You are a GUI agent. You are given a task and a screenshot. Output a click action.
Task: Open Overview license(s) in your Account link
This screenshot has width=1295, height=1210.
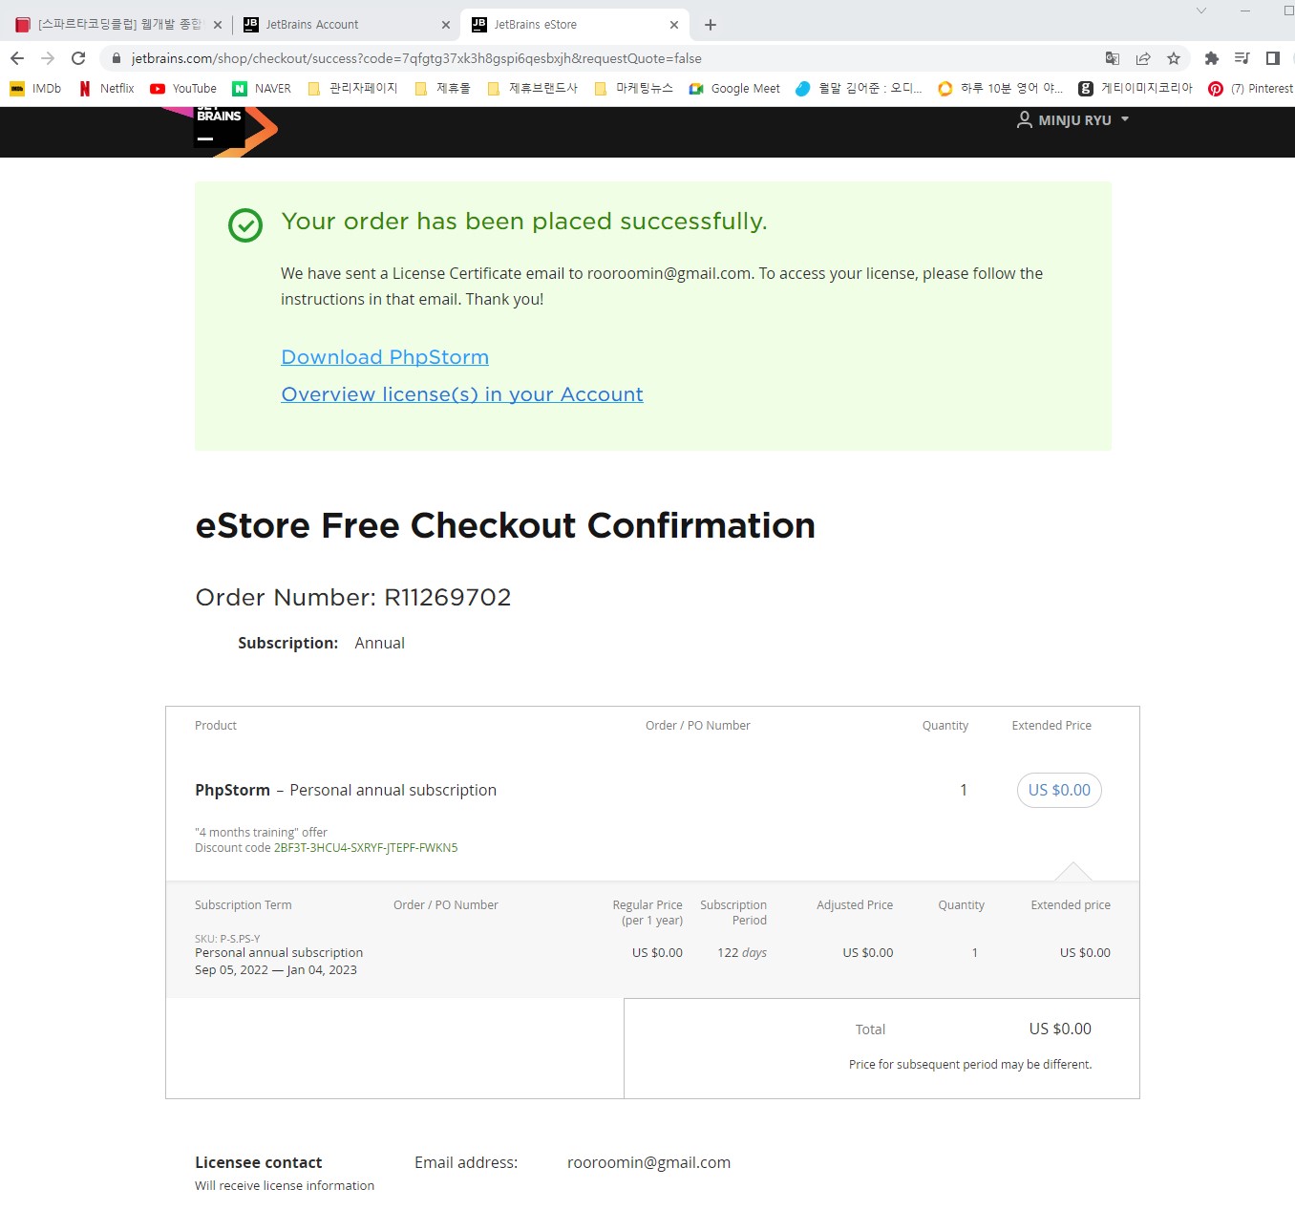(462, 394)
